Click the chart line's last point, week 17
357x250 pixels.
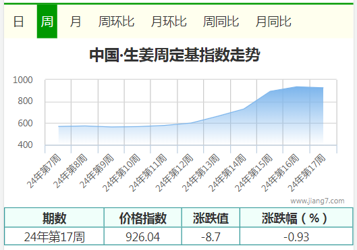(323, 88)
